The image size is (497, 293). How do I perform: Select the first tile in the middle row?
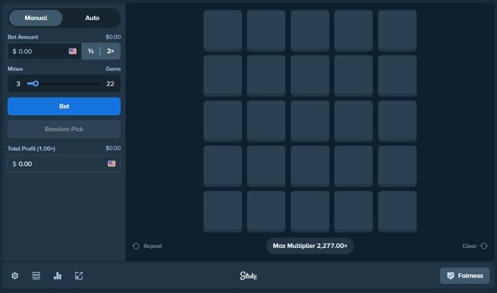222,121
